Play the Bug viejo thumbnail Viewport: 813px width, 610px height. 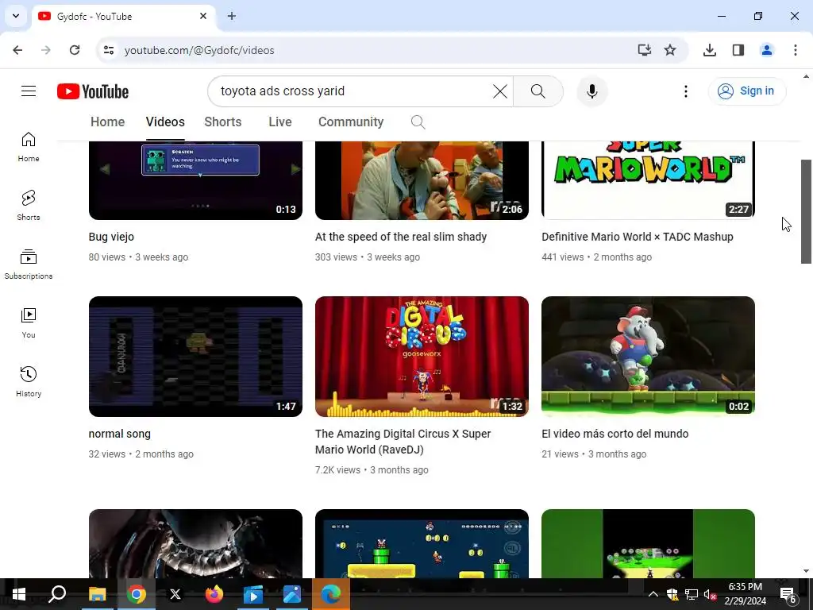195,180
